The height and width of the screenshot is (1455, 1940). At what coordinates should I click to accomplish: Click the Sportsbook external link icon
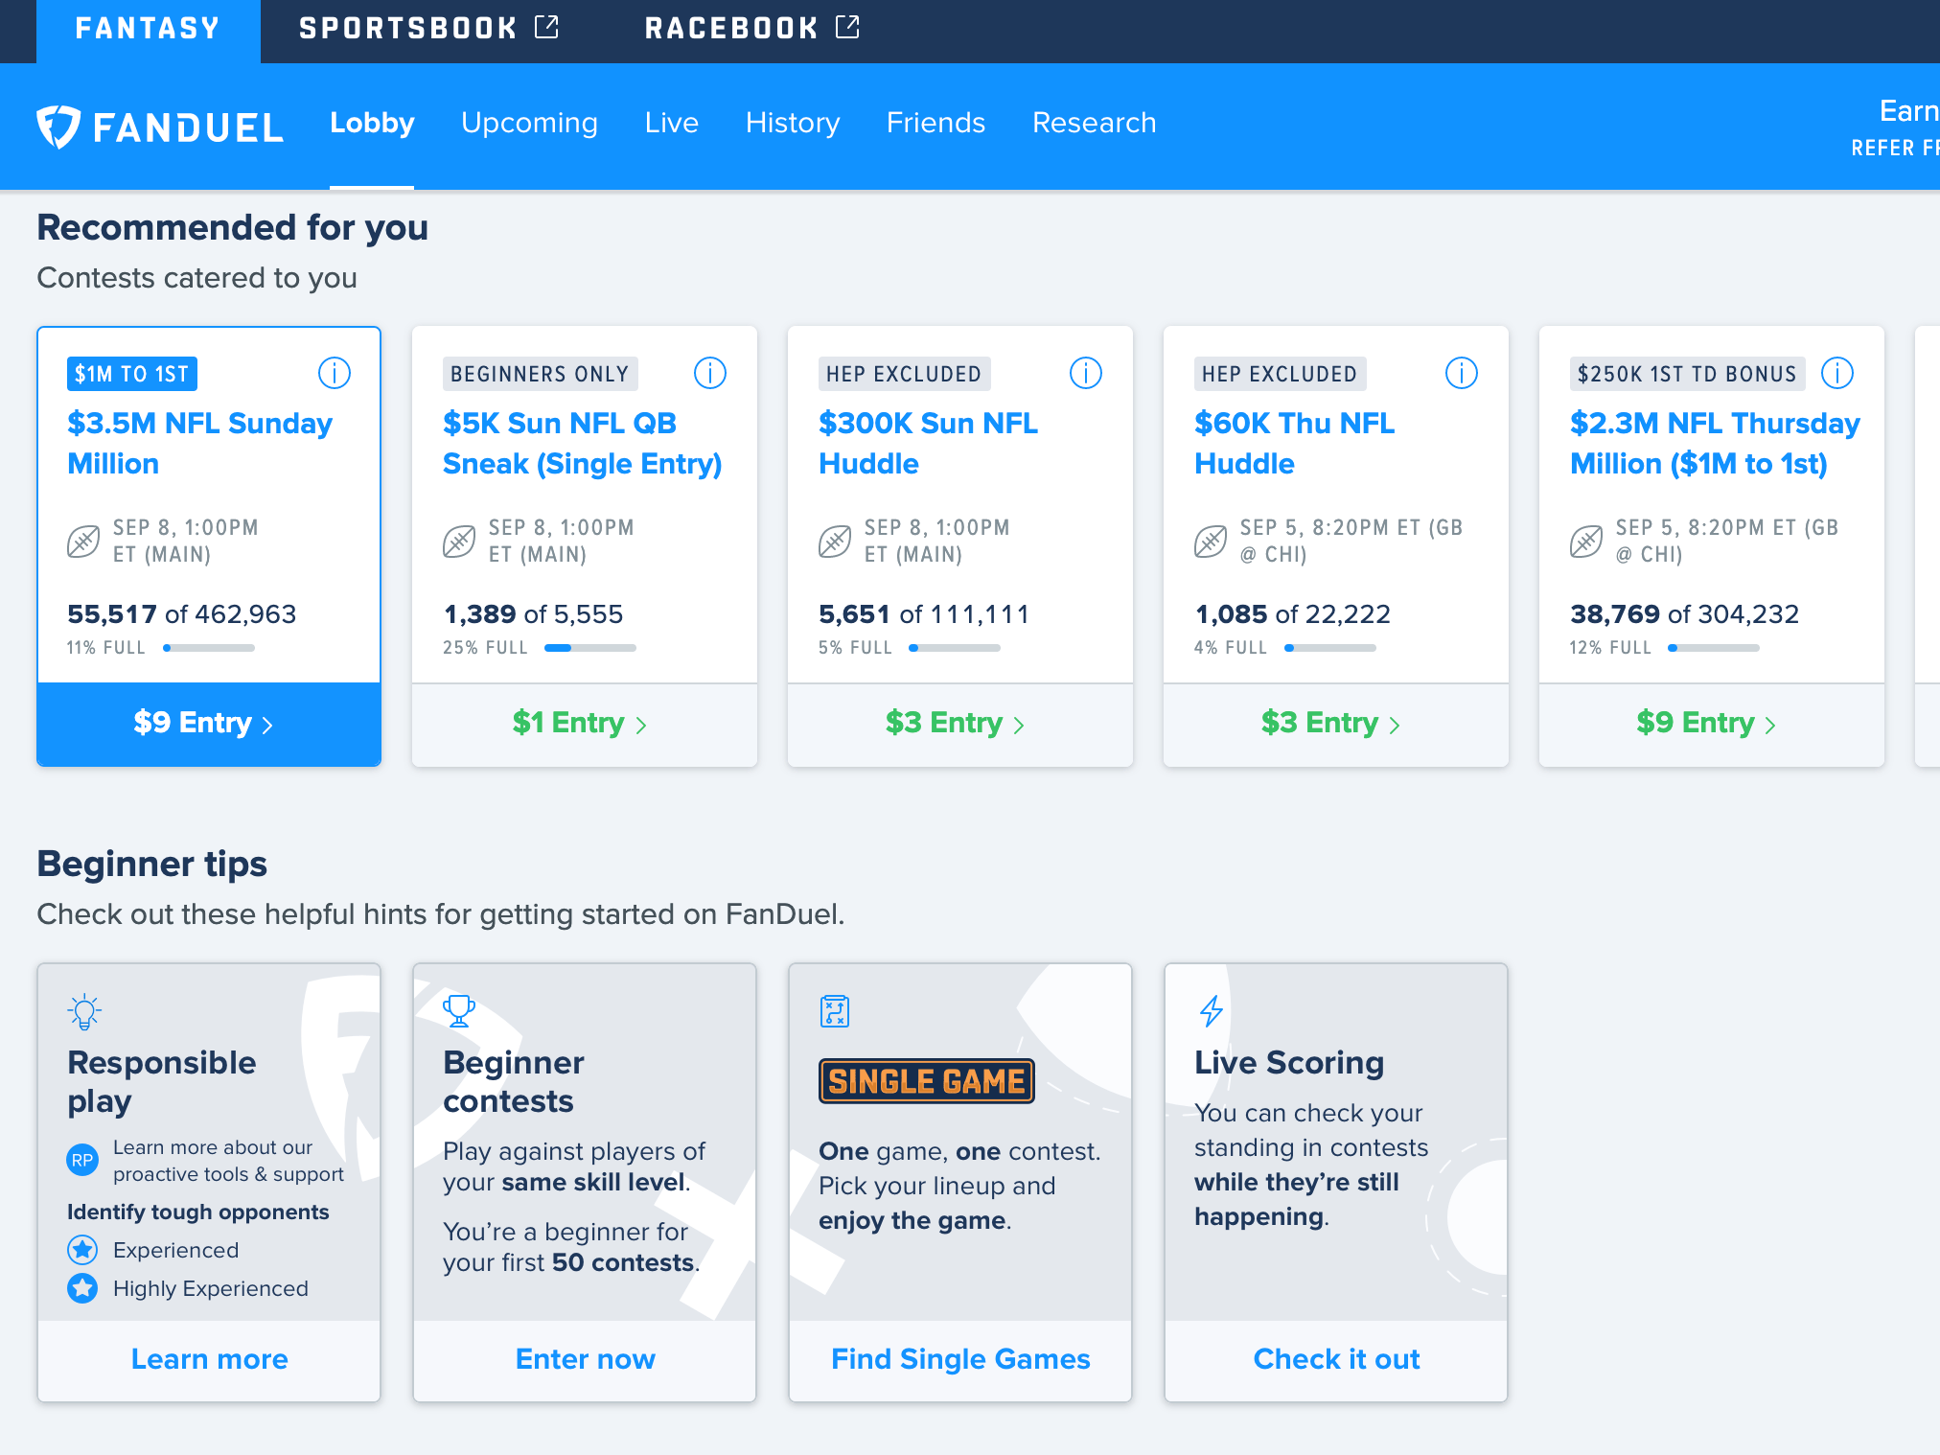tap(547, 27)
